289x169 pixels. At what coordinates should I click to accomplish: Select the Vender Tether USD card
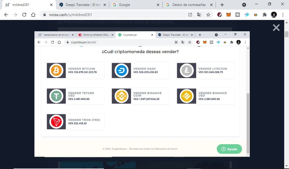click(x=75, y=96)
